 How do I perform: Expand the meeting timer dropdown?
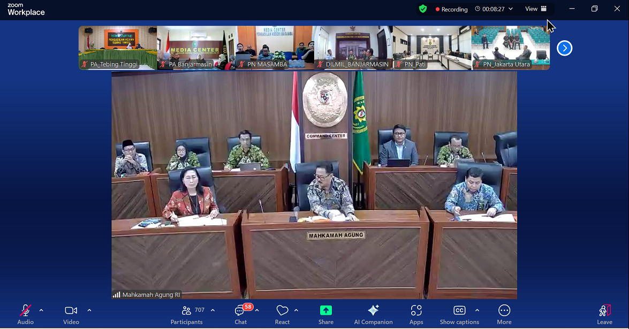pyautogui.click(x=511, y=9)
